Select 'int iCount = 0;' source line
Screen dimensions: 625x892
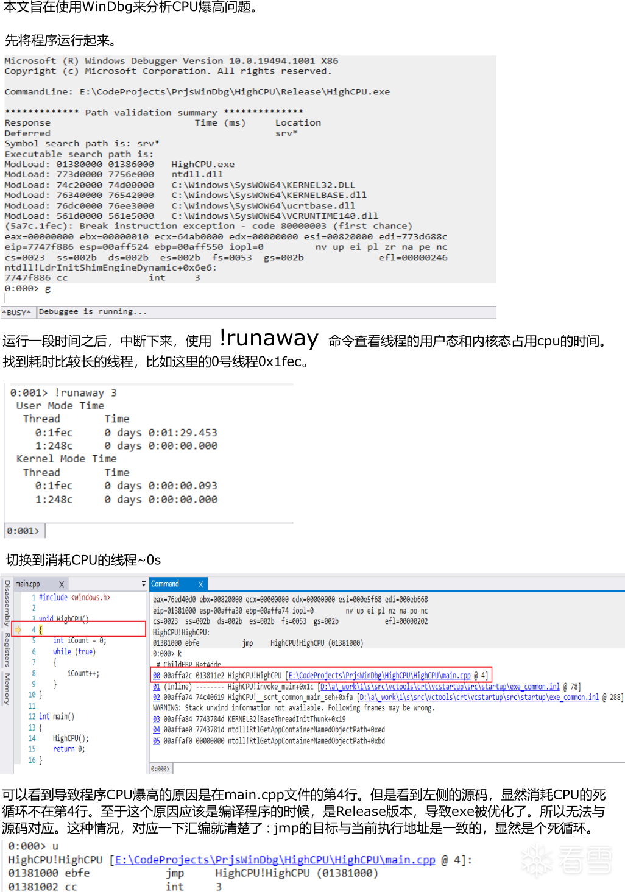click(80, 640)
